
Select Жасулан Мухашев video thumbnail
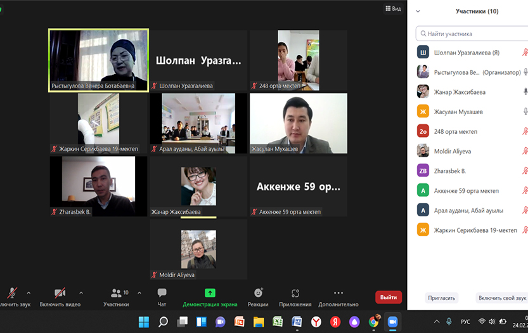(299, 123)
